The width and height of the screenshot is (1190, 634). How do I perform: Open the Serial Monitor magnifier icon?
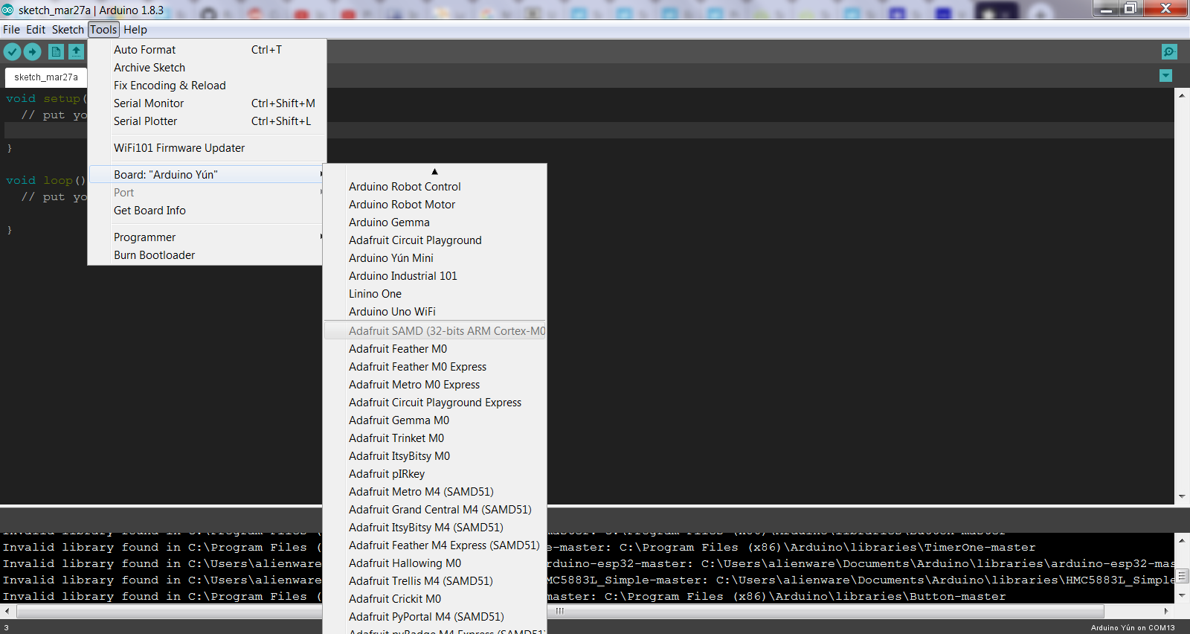pyautogui.click(x=1169, y=51)
